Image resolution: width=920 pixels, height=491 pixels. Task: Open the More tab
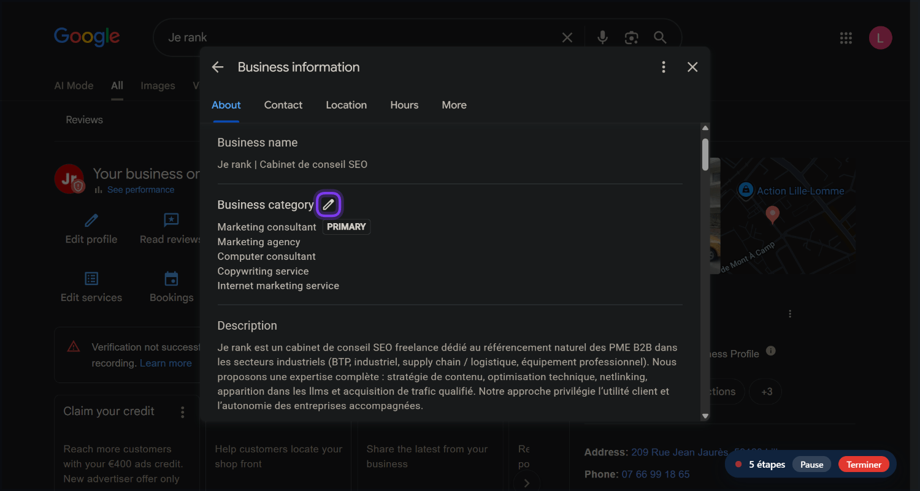coord(454,105)
